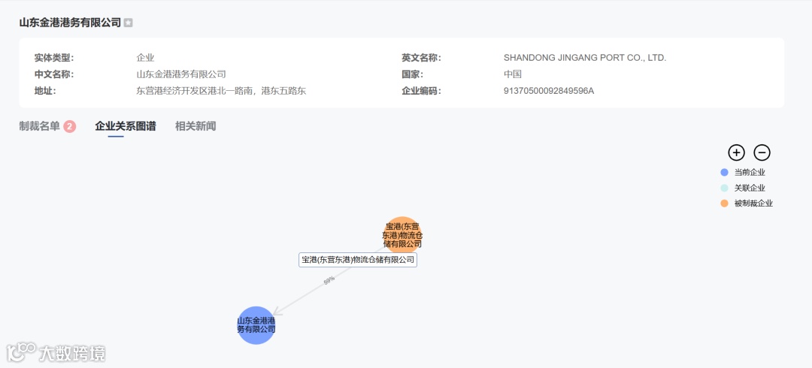Screen dimensions: 812x368
Task: Click the 英文名称 field label
Action: pyautogui.click(x=422, y=58)
